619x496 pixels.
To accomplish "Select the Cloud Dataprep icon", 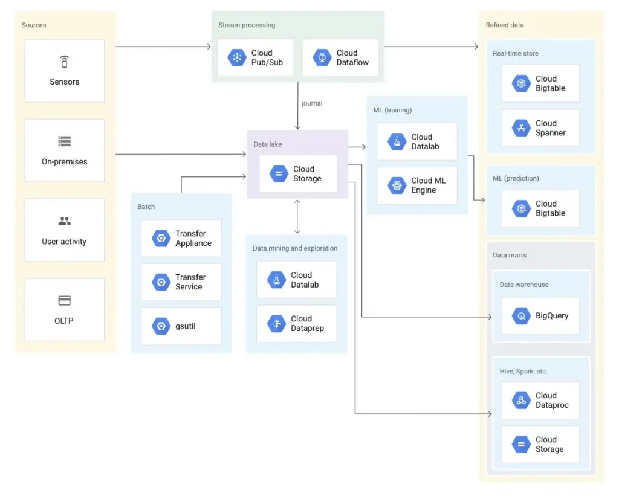I will click(x=276, y=324).
